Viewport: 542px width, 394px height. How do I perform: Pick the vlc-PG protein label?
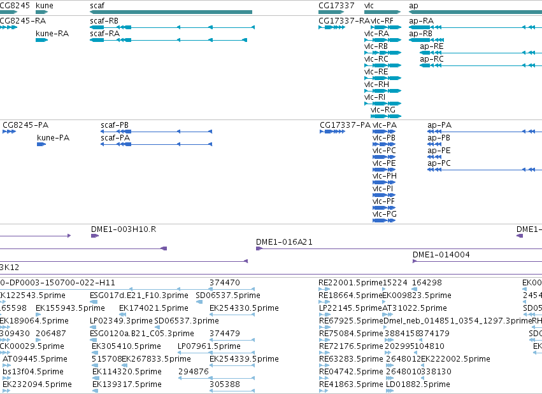(385, 214)
